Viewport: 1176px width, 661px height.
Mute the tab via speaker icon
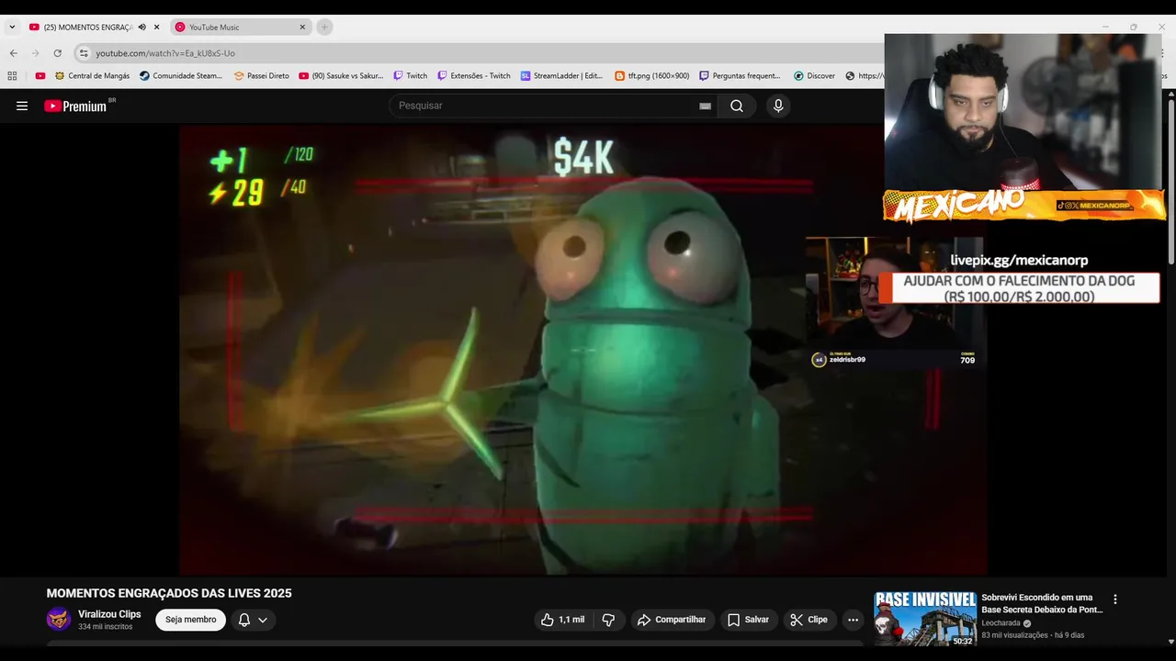click(x=142, y=28)
